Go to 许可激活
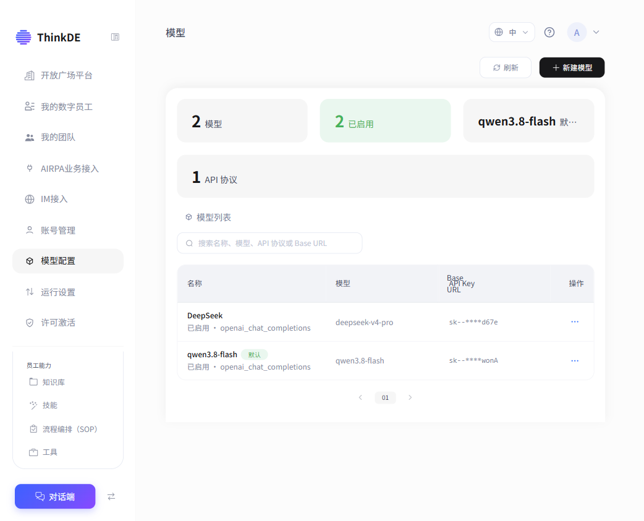This screenshot has width=644, height=521. tap(68, 323)
